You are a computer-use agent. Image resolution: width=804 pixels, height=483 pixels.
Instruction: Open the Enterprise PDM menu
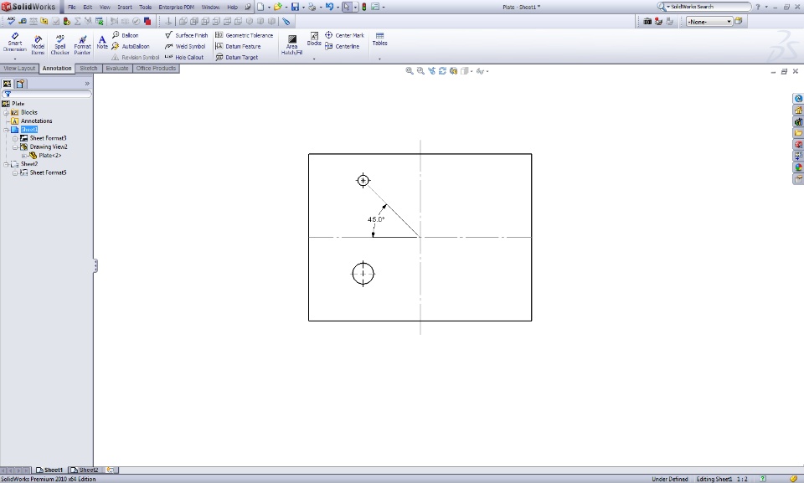point(177,8)
